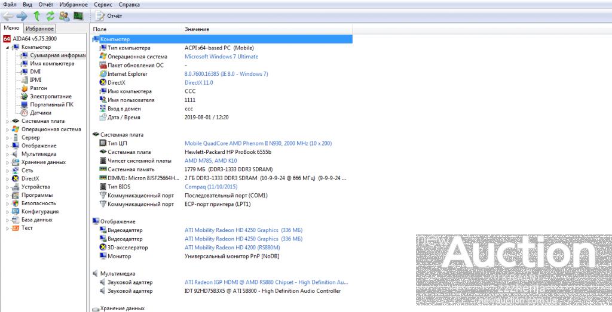This screenshot has height=312, width=612.
Task: Expand the Сеть tree node
Action: (7, 170)
